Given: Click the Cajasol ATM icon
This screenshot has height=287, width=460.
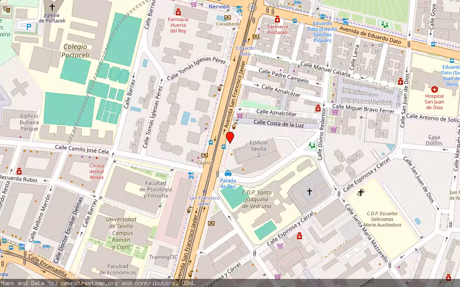Looking at the screenshot, I should pyautogui.click(x=205, y=155).
